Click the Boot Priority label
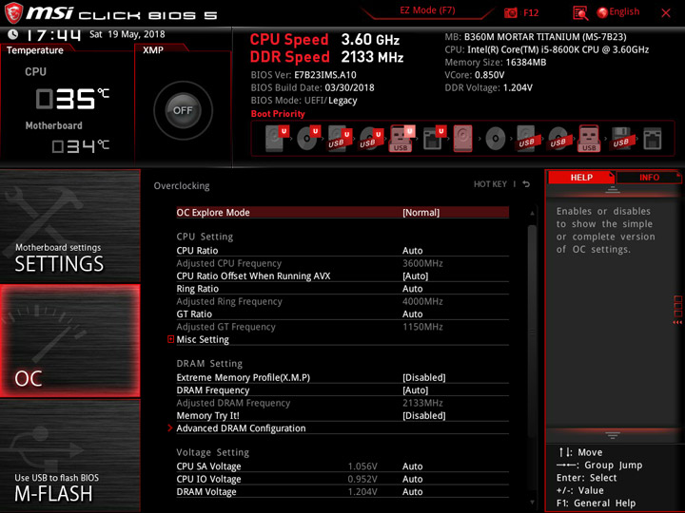 278,114
